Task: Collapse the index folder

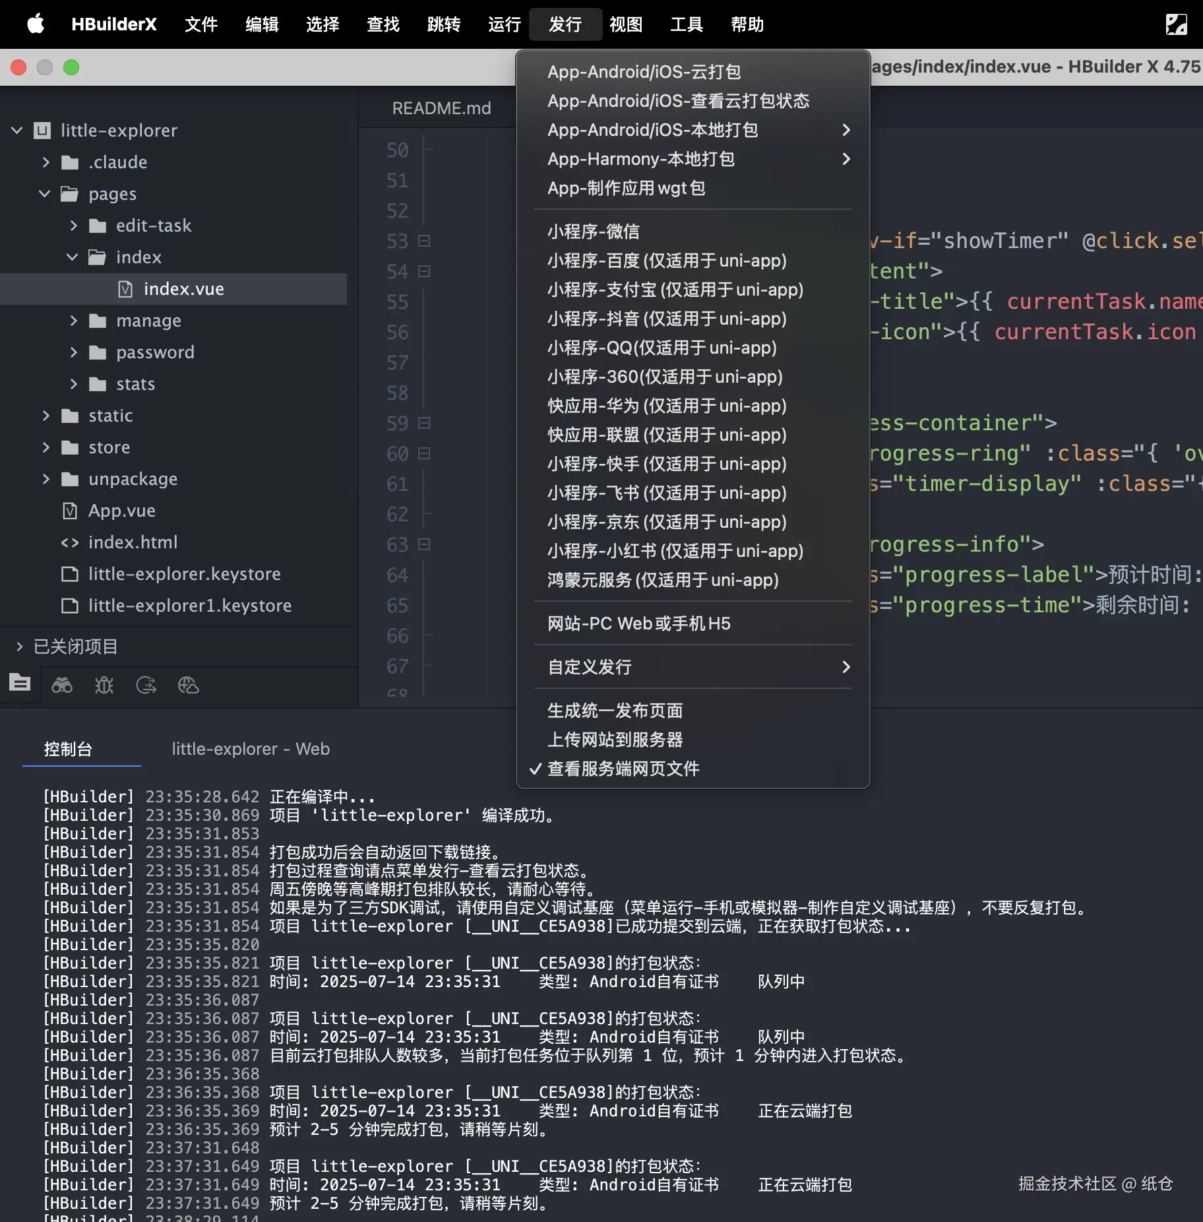Action: point(73,257)
